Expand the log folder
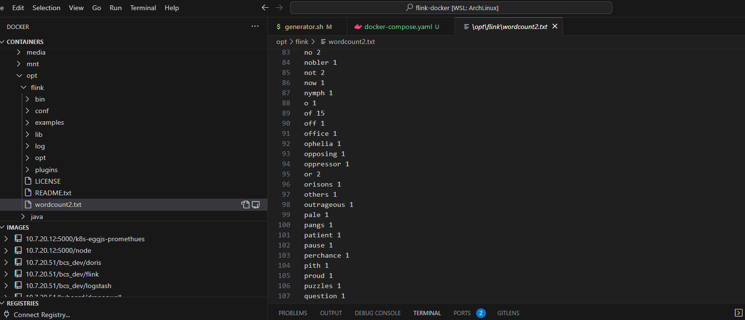Image resolution: width=745 pixels, height=320 pixels. click(x=28, y=146)
